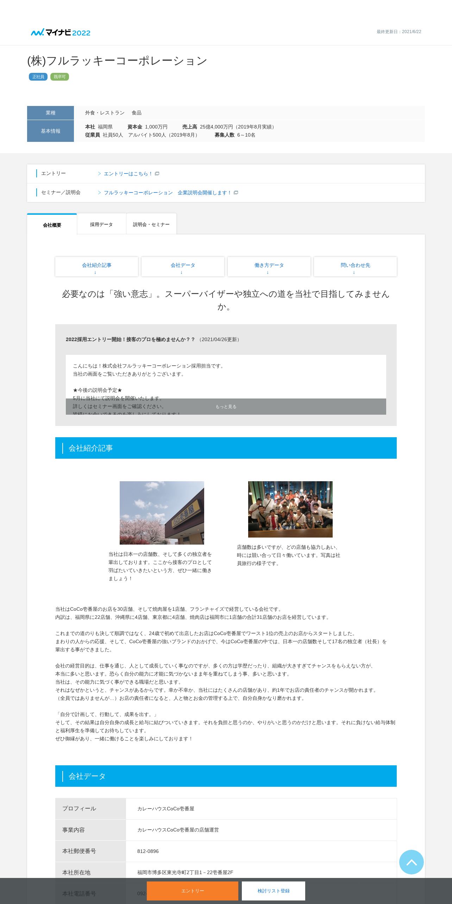452x904 pixels.
Task: Switch to the 会社概要 tab
Action: coord(52,225)
